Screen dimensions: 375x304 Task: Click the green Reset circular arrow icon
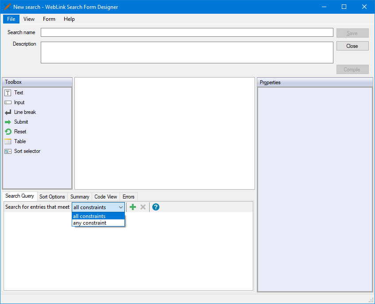8,132
